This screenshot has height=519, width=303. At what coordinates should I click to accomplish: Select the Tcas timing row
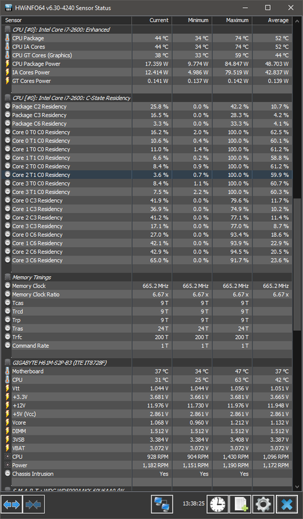pyautogui.click(x=147, y=303)
